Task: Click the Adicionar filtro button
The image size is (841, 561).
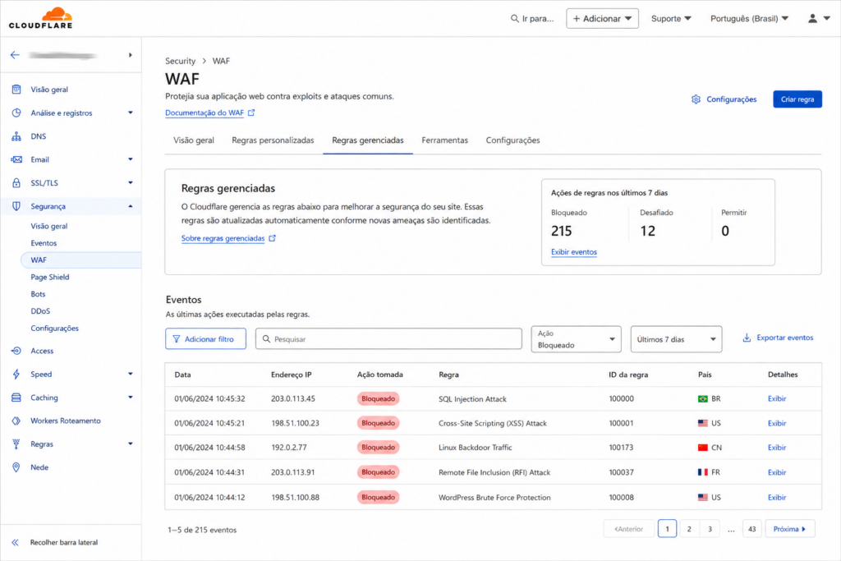Action: [205, 339]
